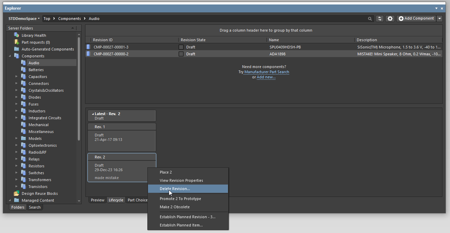Click the Managed Content folder icon
Image resolution: width=450 pixels, height=233 pixels.
coord(16,200)
